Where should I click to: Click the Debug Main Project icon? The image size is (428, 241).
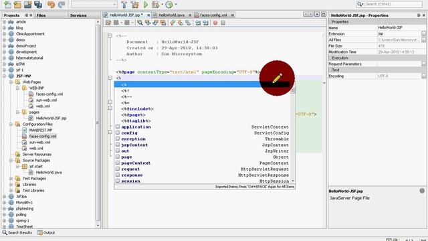coord(156,5)
